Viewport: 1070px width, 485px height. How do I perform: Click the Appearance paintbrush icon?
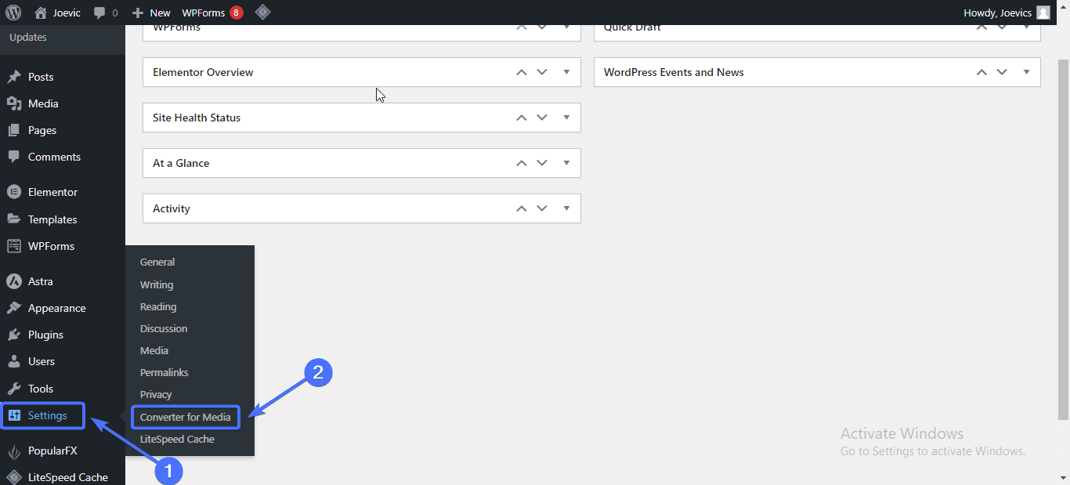pos(14,308)
